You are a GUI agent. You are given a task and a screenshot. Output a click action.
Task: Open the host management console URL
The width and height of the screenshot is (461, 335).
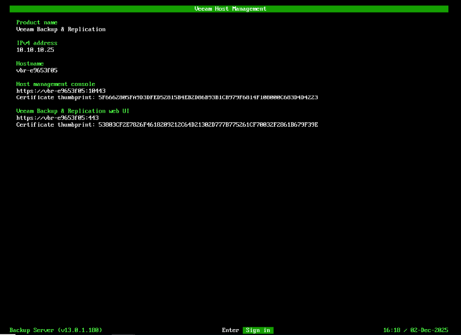61,90
